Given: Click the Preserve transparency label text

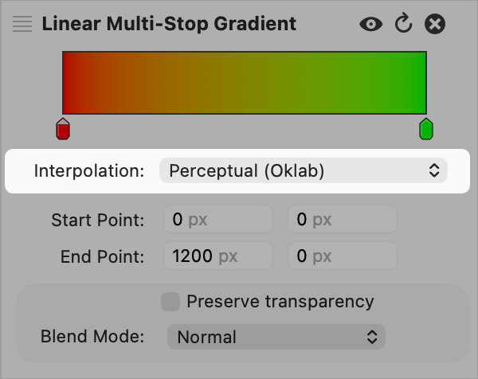Looking at the screenshot, I should coord(280,302).
